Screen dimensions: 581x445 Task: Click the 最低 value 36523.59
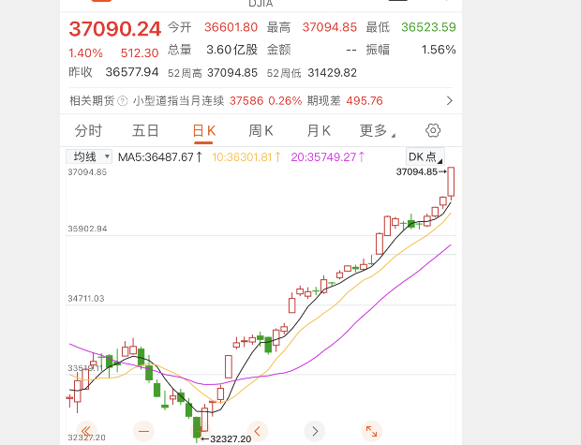click(x=428, y=27)
